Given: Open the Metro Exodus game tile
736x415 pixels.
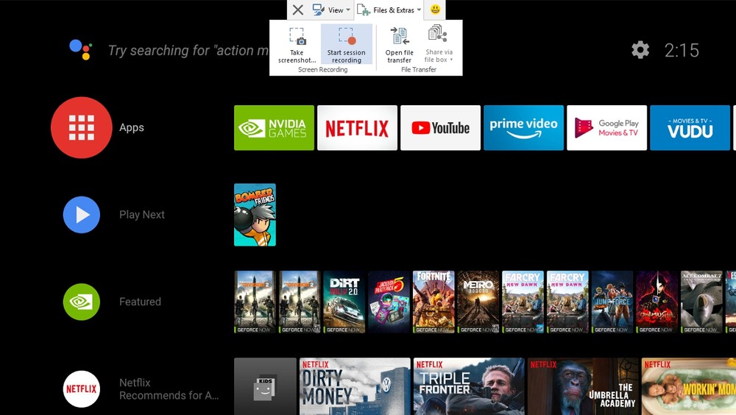Looking at the screenshot, I should 478,302.
